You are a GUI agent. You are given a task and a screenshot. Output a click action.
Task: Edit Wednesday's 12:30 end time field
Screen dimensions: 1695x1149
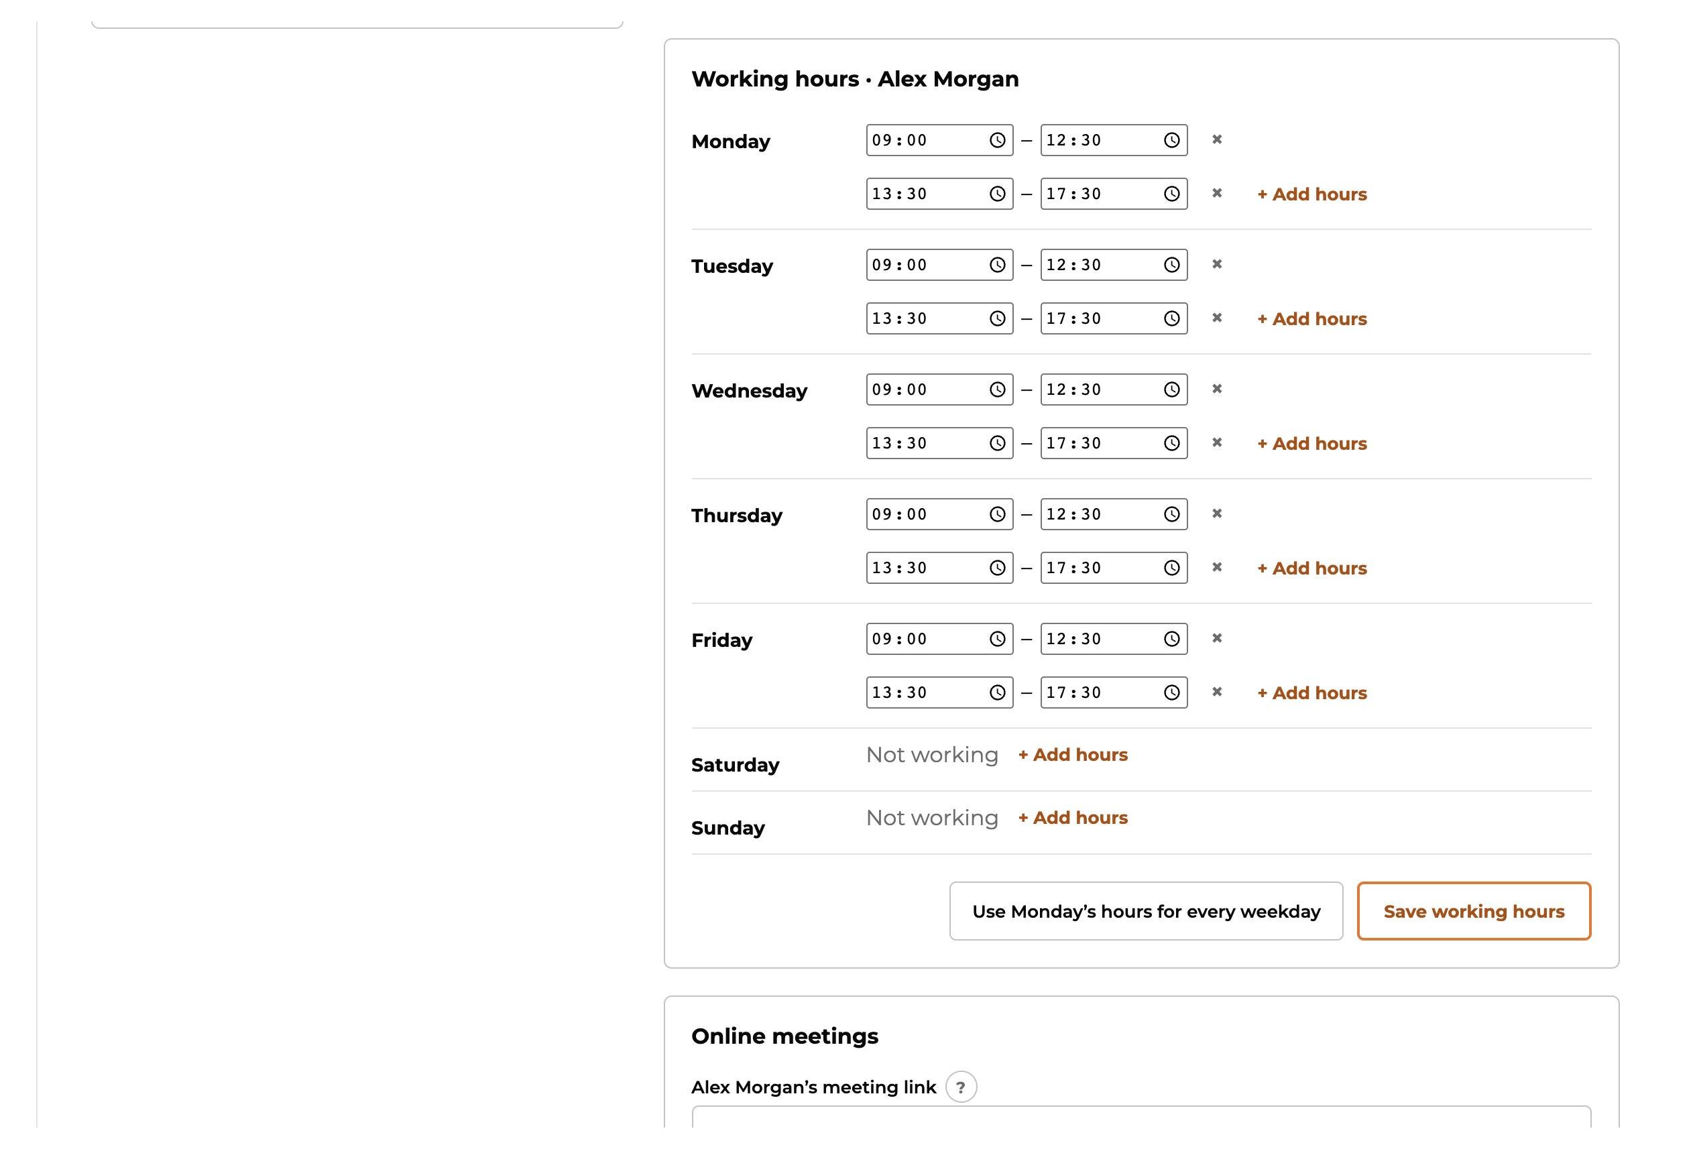[1114, 389]
